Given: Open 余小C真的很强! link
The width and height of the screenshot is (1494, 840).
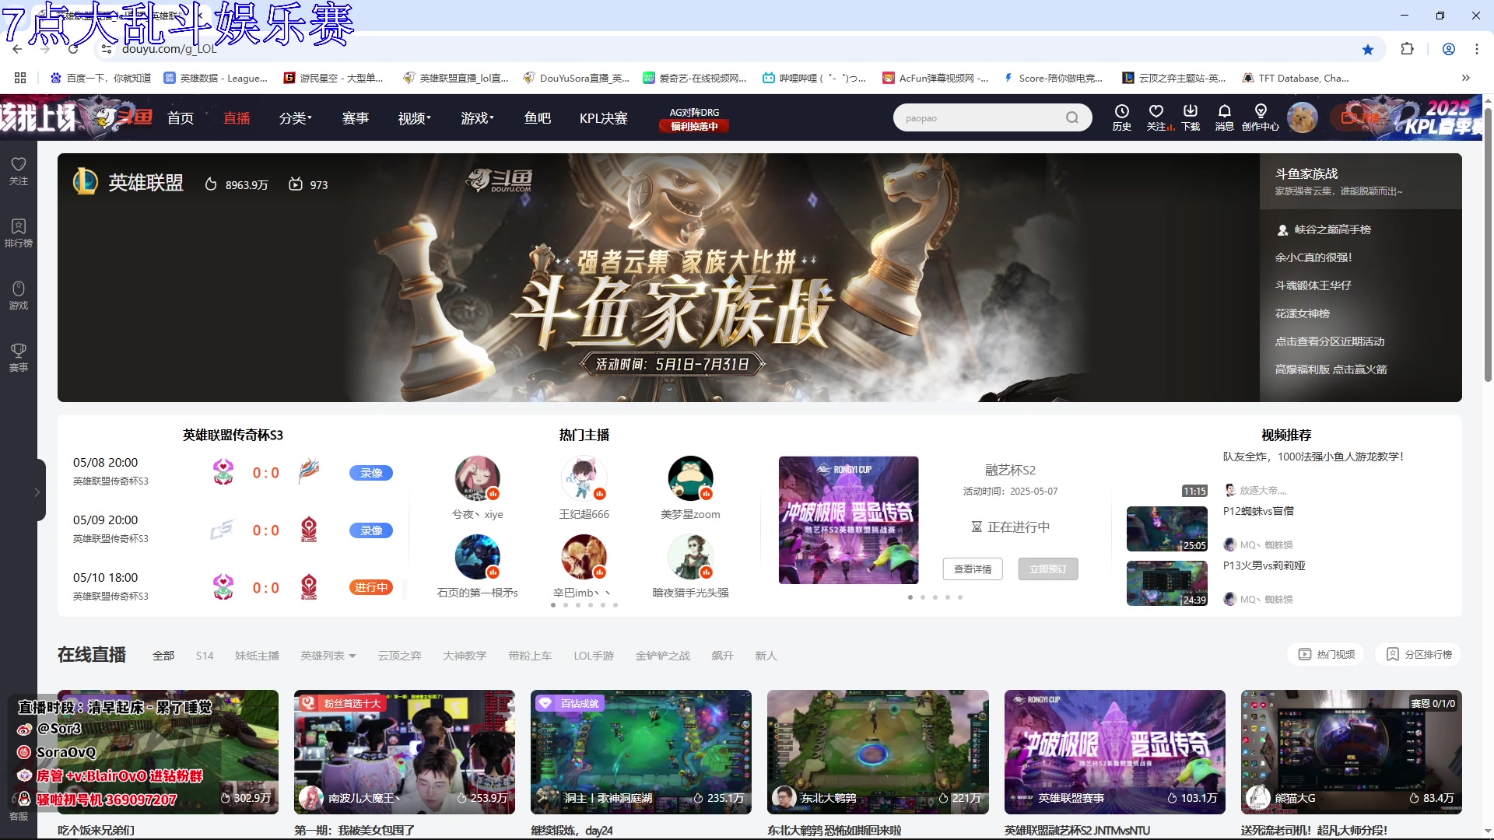Looking at the screenshot, I should click(1313, 257).
